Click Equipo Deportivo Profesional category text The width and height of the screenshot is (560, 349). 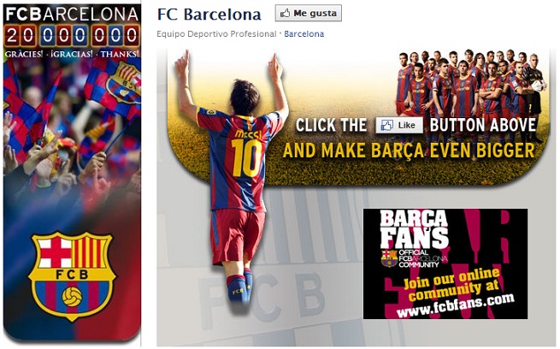(x=216, y=34)
